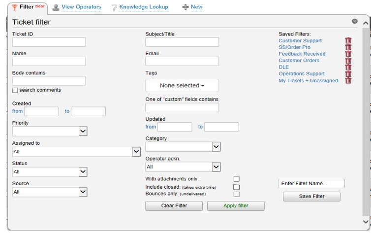Toggle Bounces only checkbox
The image size is (371, 233).
(236, 194)
